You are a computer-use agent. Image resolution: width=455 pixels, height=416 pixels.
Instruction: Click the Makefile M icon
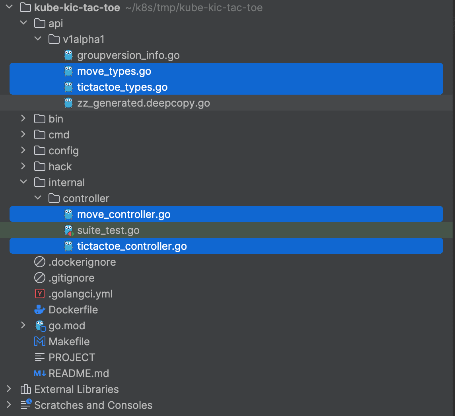pos(40,342)
